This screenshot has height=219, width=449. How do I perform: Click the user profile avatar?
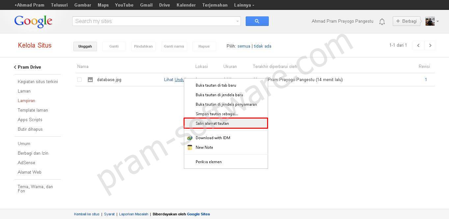pyautogui.click(x=430, y=21)
